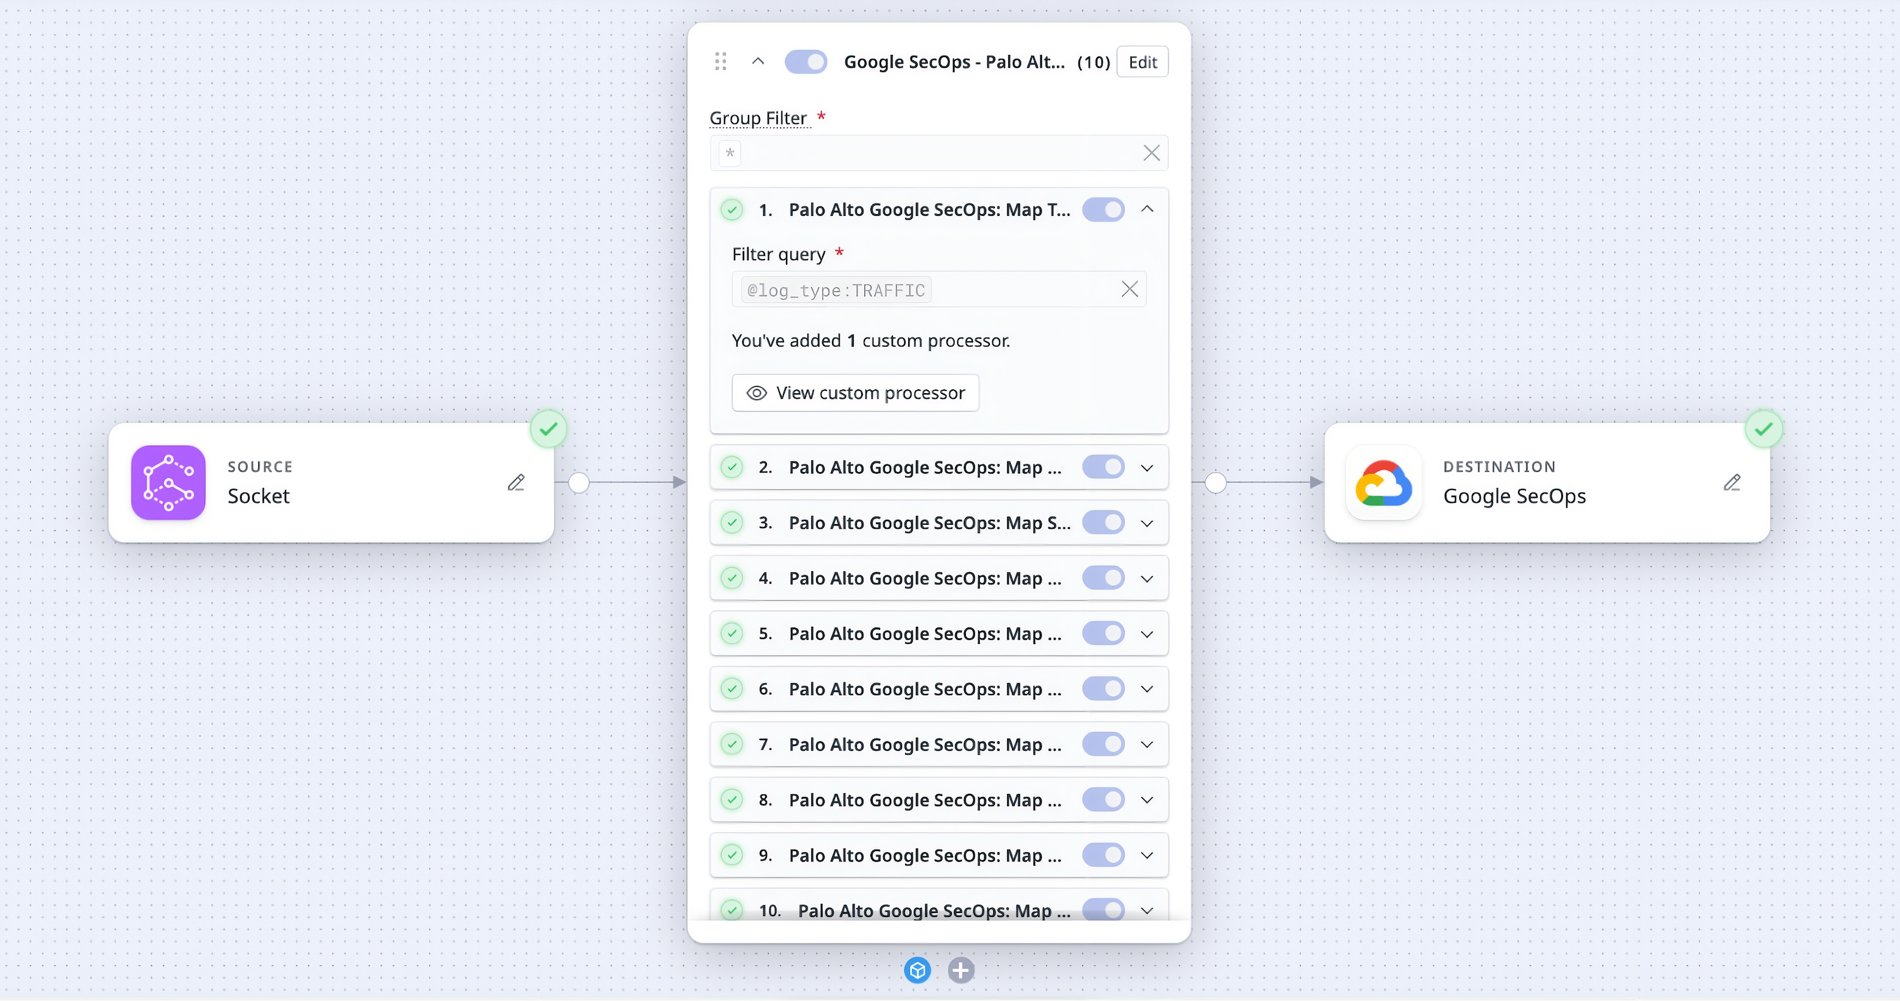Collapse the Google SecOps processor group chevron
This screenshot has width=1900, height=1001.
(757, 61)
